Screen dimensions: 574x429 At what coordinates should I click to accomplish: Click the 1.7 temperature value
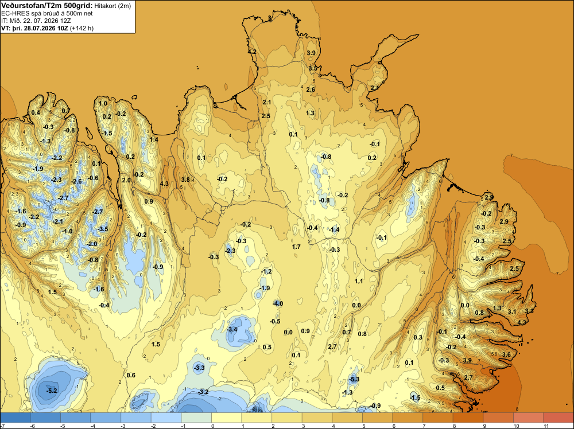pos(297,247)
